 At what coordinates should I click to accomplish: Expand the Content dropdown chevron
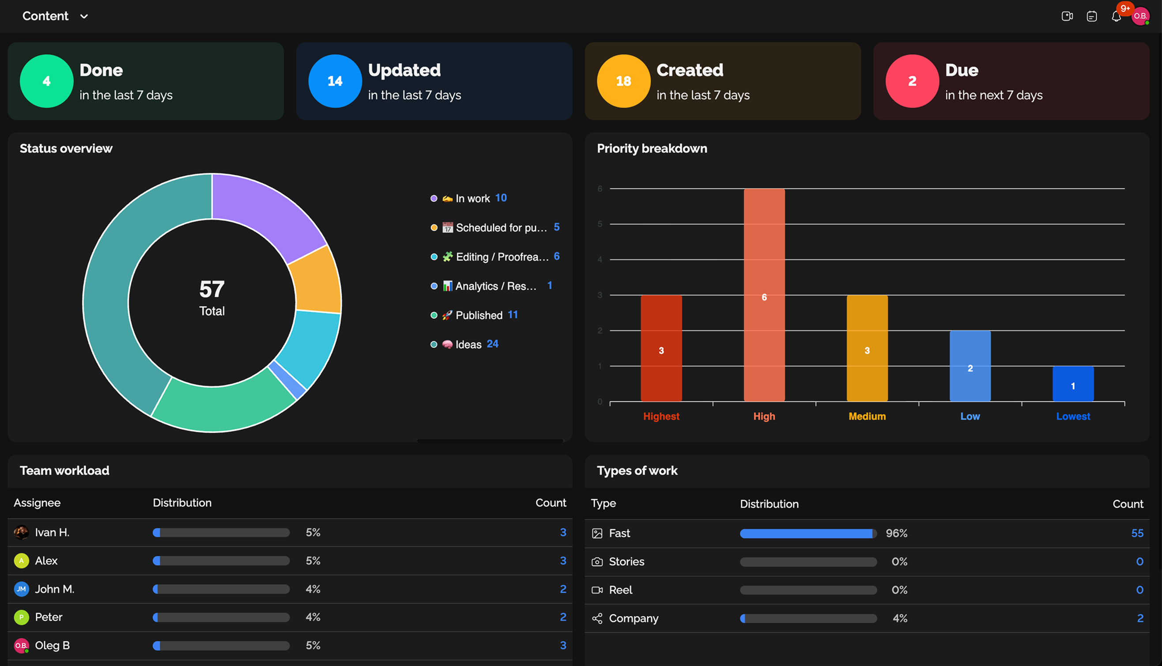coord(84,16)
